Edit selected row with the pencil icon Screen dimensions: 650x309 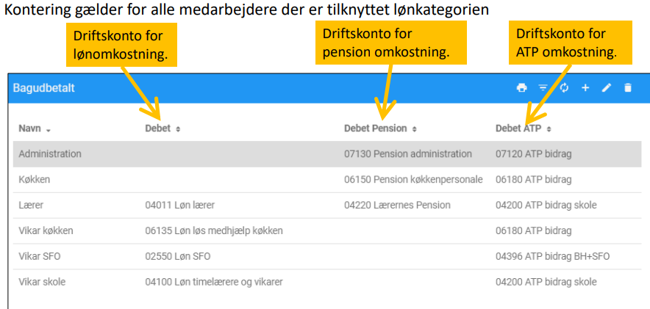coord(607,87)
